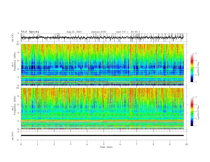Click the ch.1 color bar "log(PSD)(V²/Hz)" label

[198, 69]
